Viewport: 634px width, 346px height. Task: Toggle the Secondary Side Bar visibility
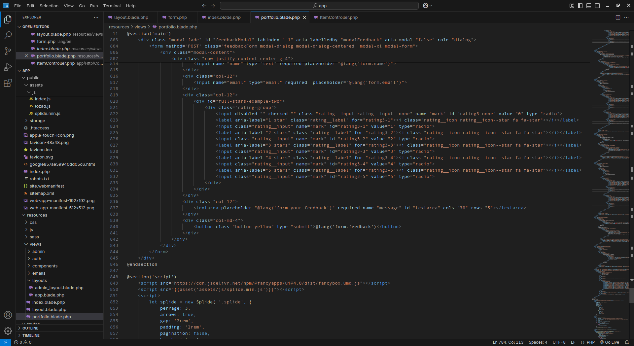[x=597, y=6]
